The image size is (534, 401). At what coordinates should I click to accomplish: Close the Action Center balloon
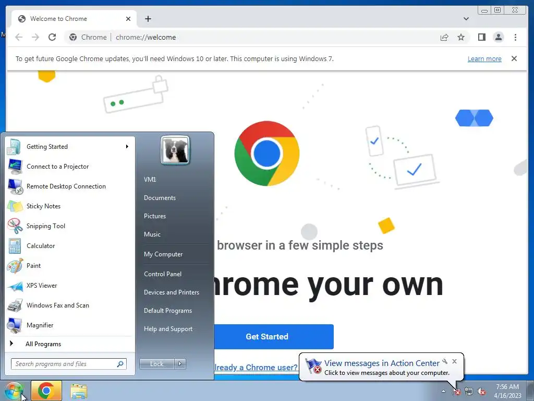click(x=454, y=361)
